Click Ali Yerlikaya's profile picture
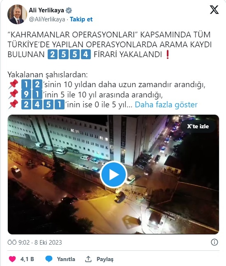Viewport: 226px width, 266px height. pyautogui.click(x=17, y=14)
